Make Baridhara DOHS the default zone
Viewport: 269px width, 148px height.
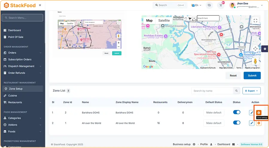[214, 113]
